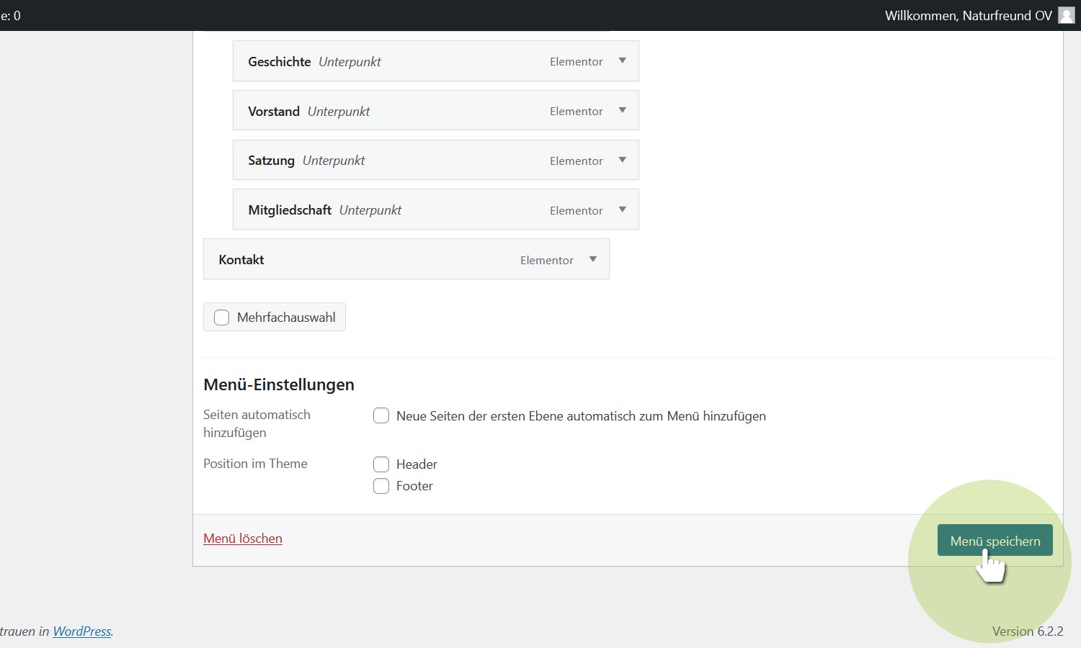Select the Satzung menu item title

(271, 161)
